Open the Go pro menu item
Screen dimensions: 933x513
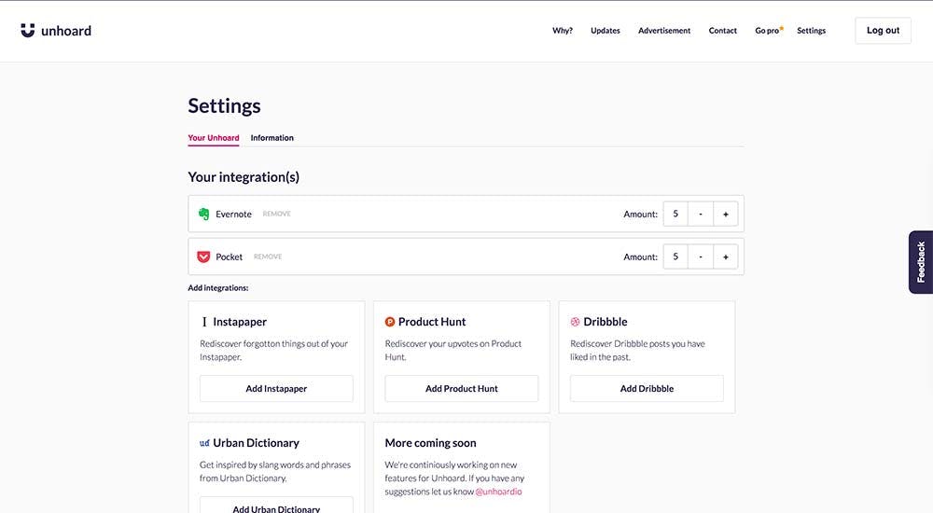click(x=767, y=31)
